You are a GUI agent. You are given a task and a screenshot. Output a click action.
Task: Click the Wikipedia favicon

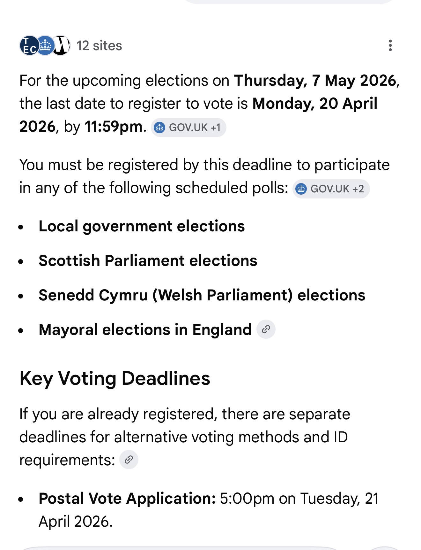[62, 46]
